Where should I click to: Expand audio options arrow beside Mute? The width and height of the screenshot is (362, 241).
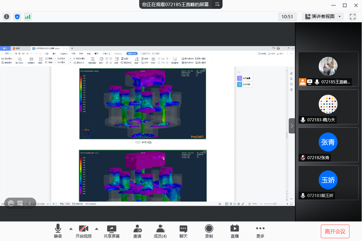tap(71, 228)
